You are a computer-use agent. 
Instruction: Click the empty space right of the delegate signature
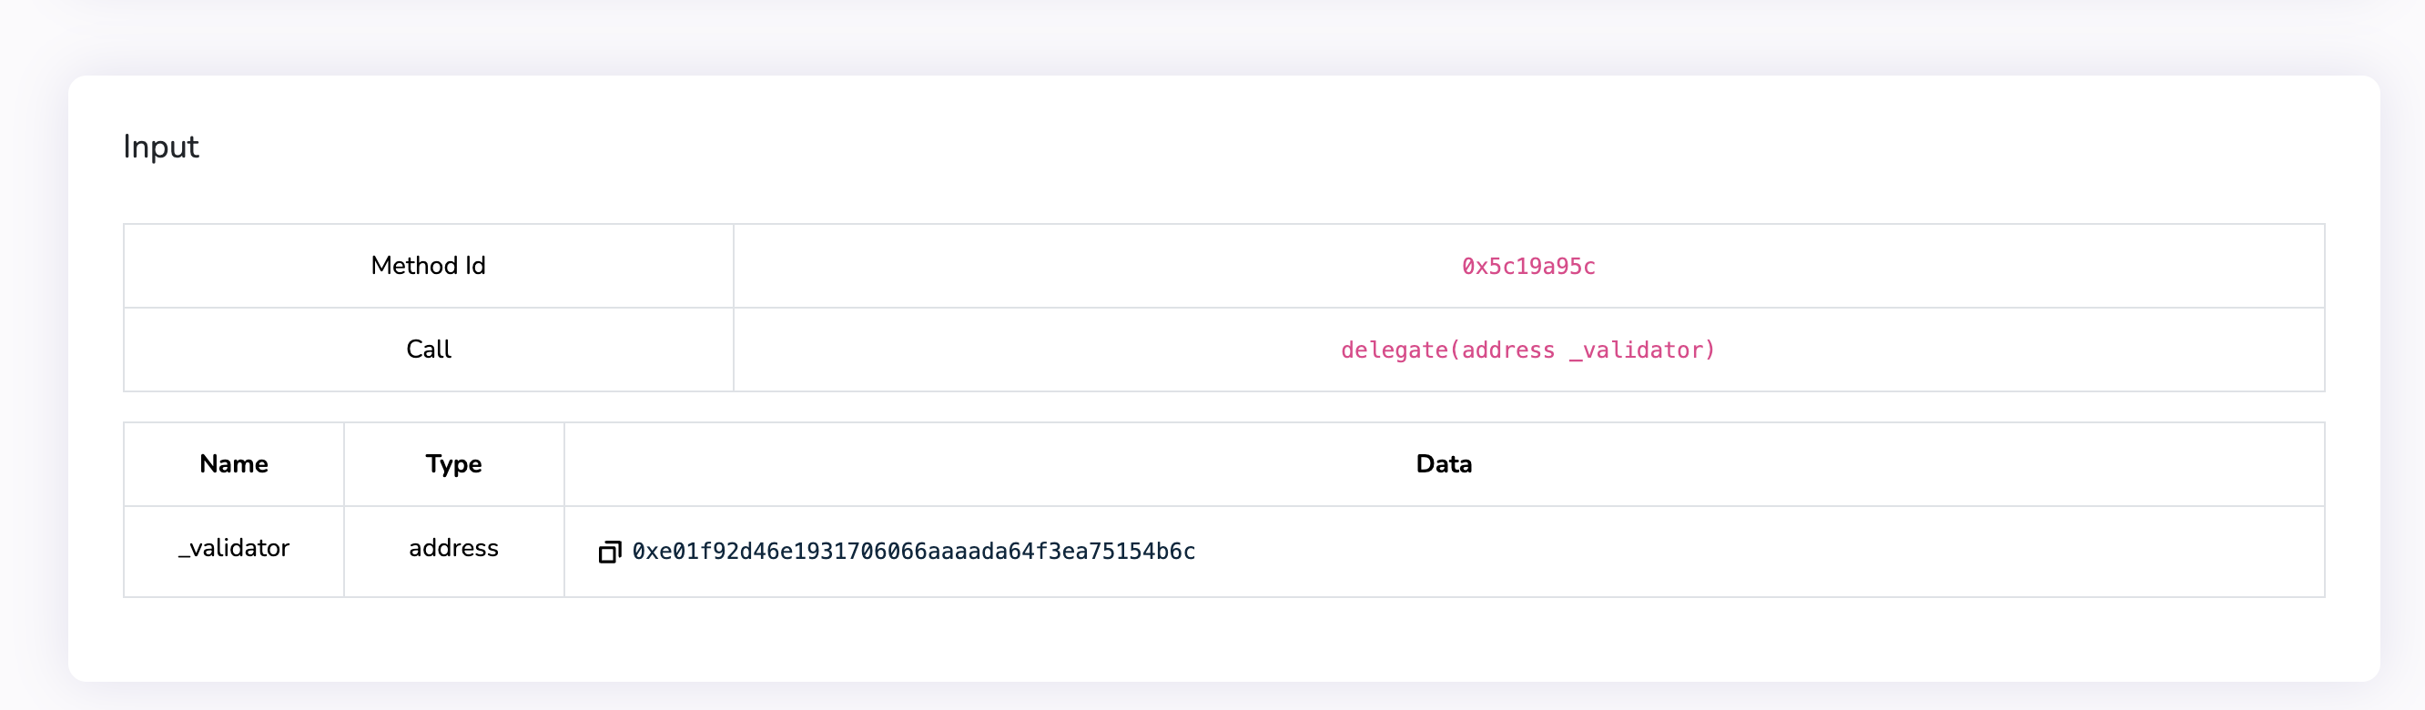tap(2024, 350)
